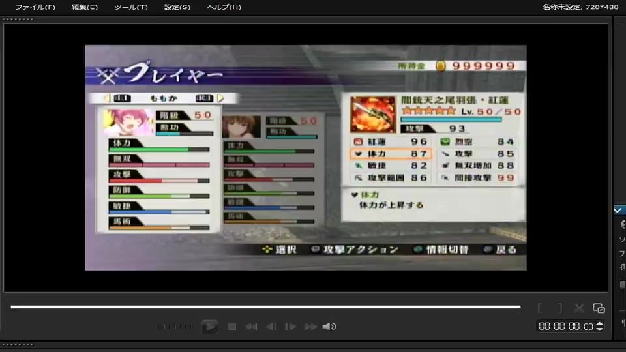
Task: Step back one frame
Action: 271,327
